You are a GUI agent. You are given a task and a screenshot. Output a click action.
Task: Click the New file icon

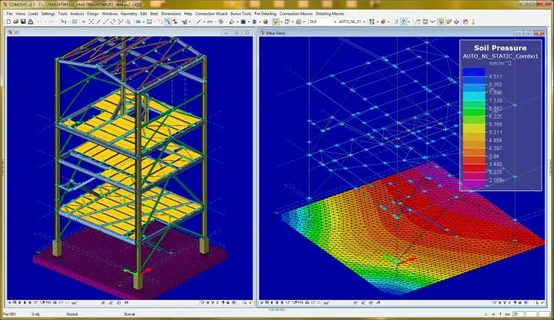[x=7, y=22]
